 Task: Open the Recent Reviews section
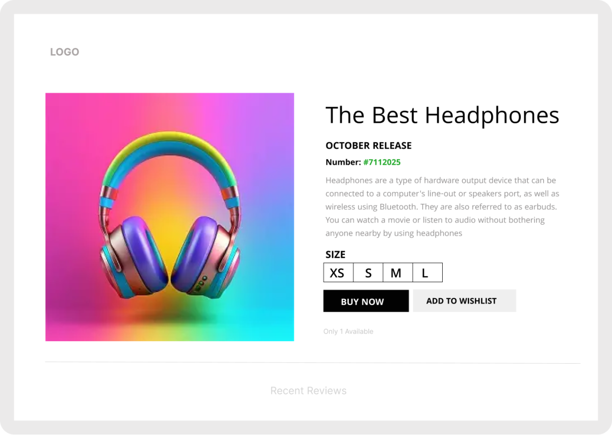[x=309, y=391]
